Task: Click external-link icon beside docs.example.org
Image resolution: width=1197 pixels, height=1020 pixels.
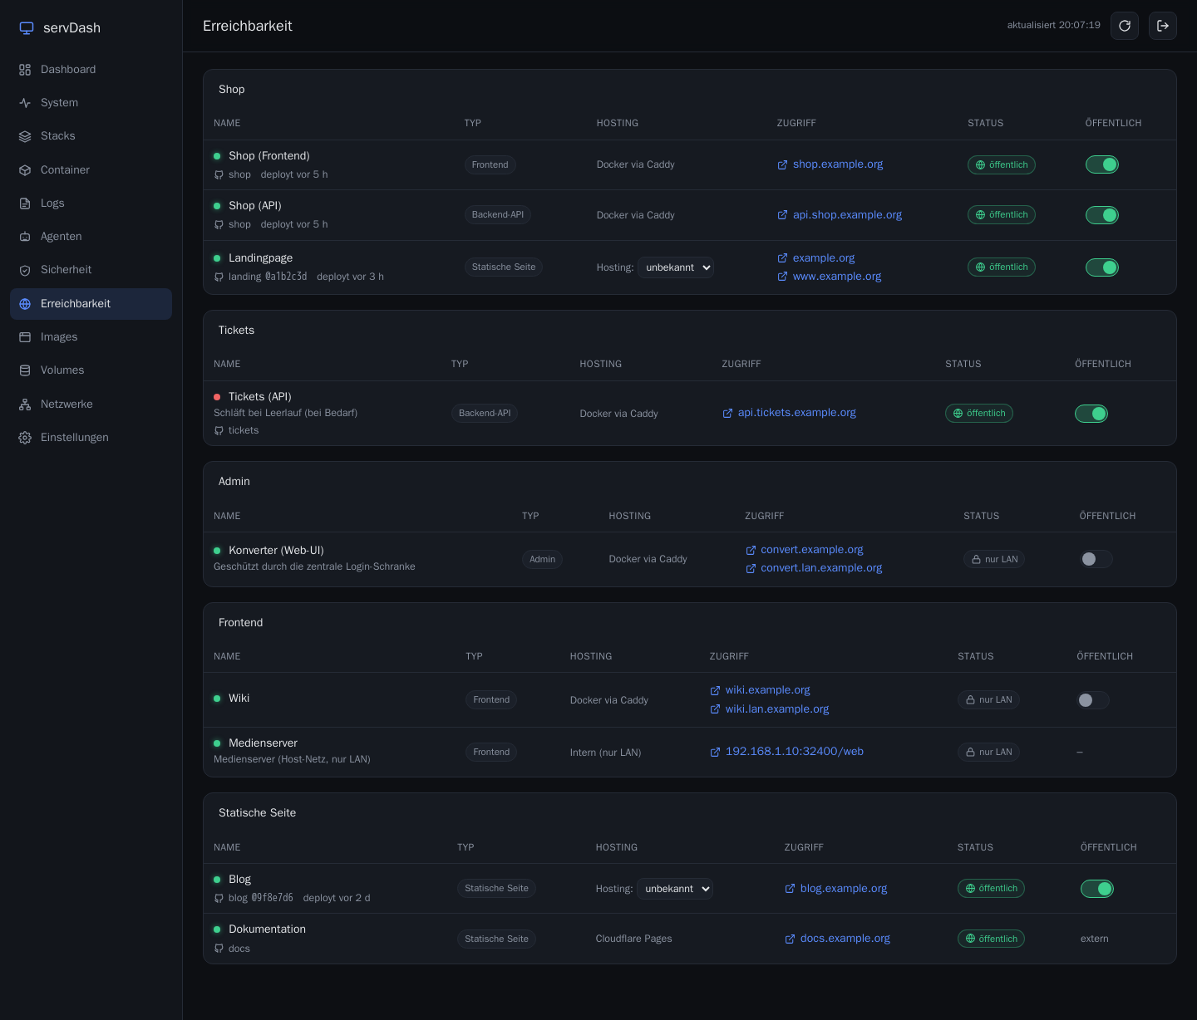Action: click(790, 939)
